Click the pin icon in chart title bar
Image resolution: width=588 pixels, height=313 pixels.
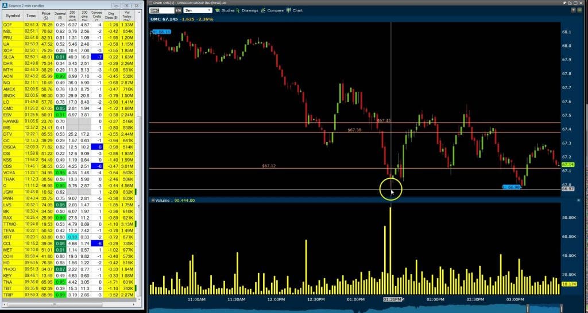(x=565, y=3)
